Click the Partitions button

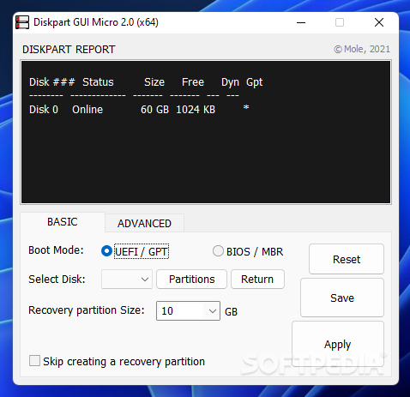191,279
